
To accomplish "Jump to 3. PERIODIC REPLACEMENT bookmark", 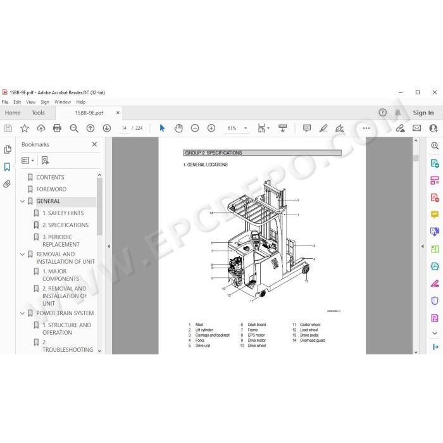I will tap(61, 240).
